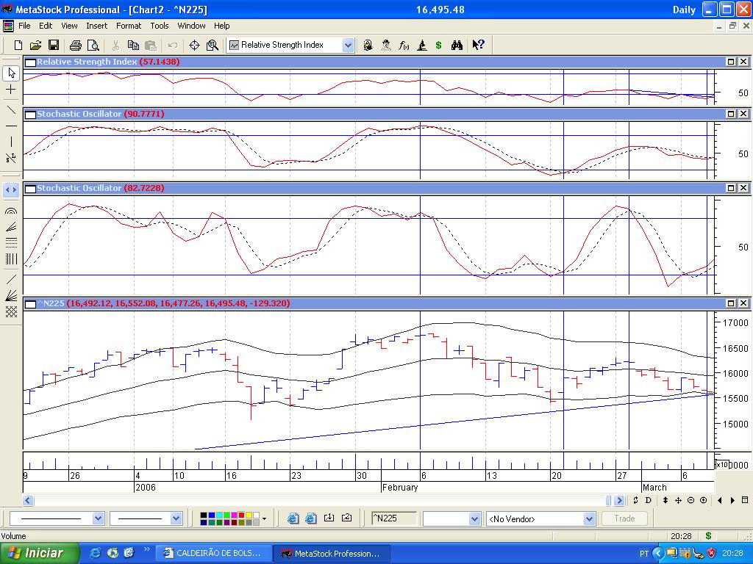
Task: Select the trendline drawing tool
Action: click(11, 110)
